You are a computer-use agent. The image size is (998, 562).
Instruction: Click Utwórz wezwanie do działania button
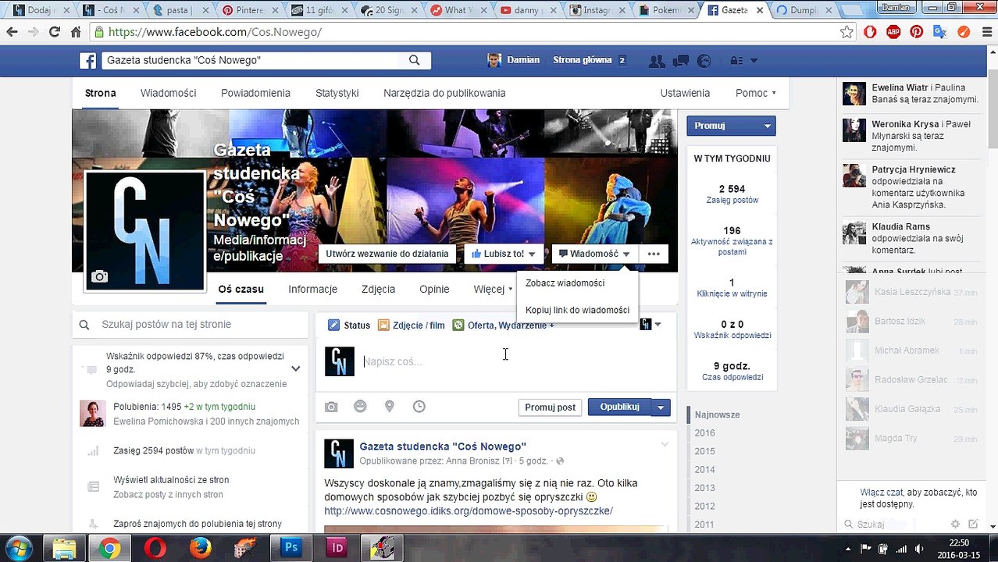click(x=387, y=254)
